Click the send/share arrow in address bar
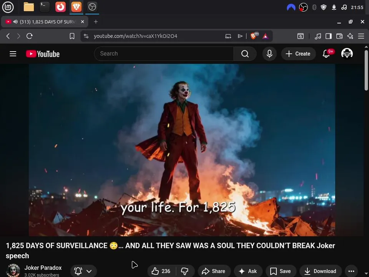369x277 pixels. coord(240,36)
